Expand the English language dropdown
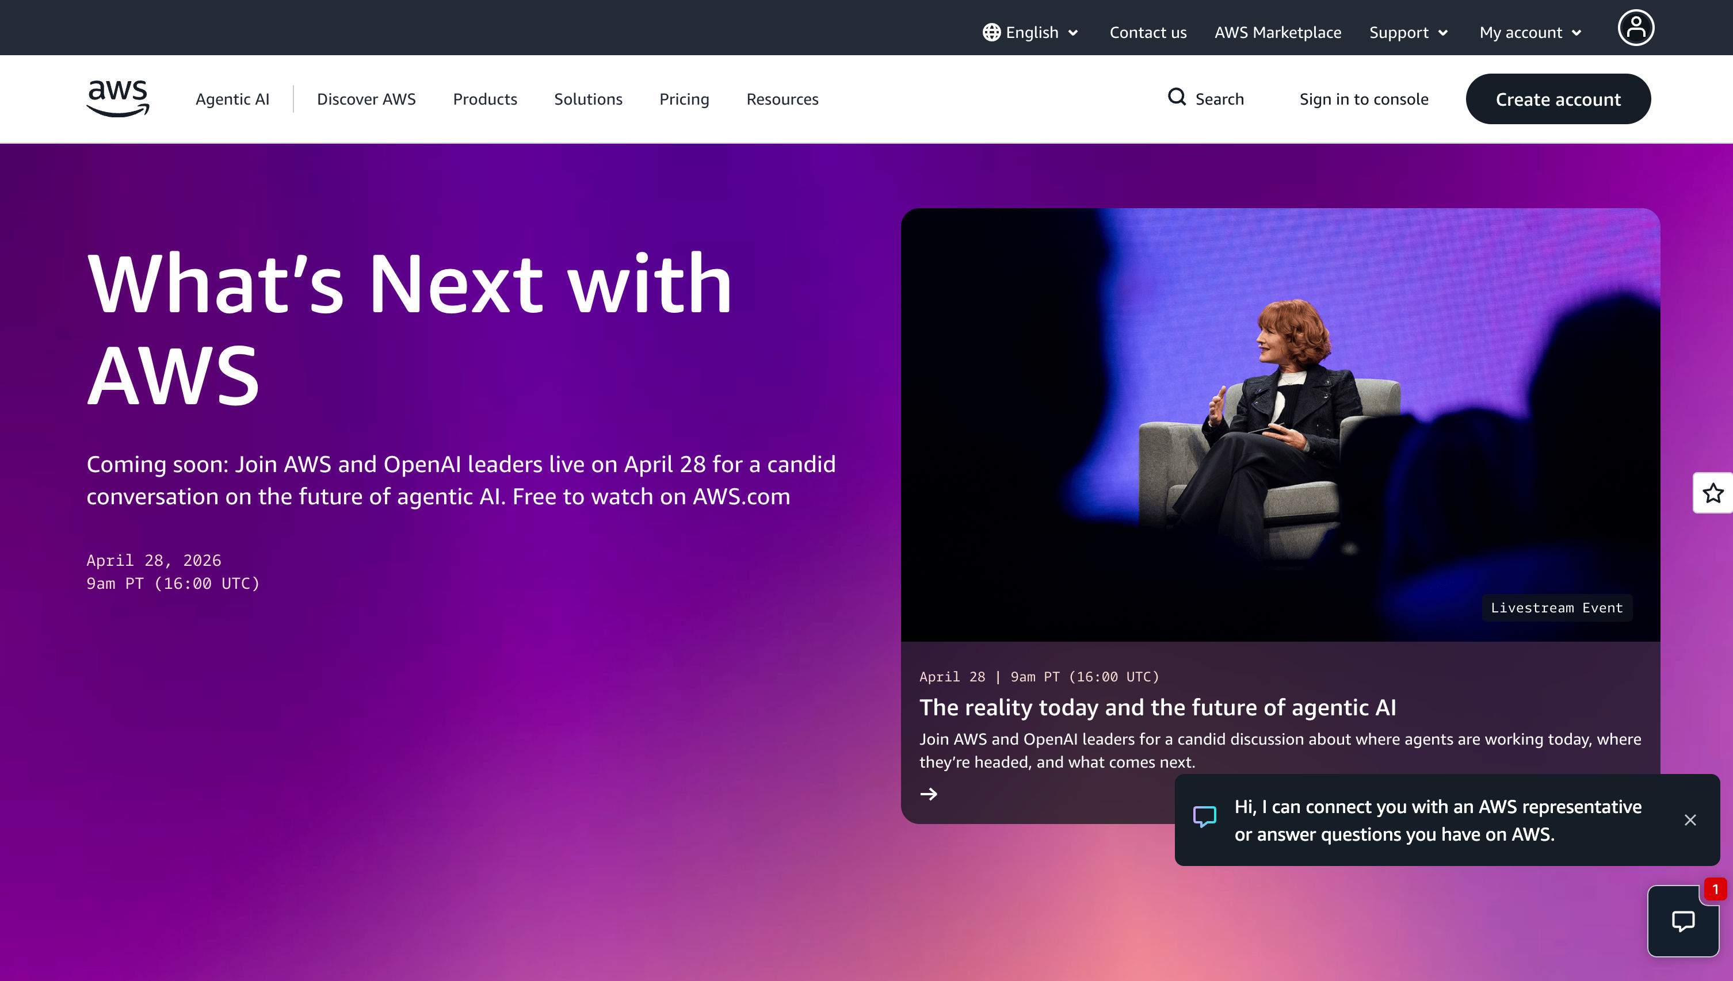This screenshot has height=981, width=1733. [1030, 32]
